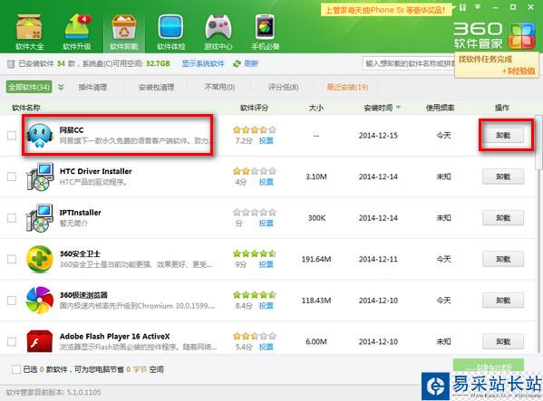Focus the uninstall software search field
Screen dimensions: 543x401
[410, 63]
